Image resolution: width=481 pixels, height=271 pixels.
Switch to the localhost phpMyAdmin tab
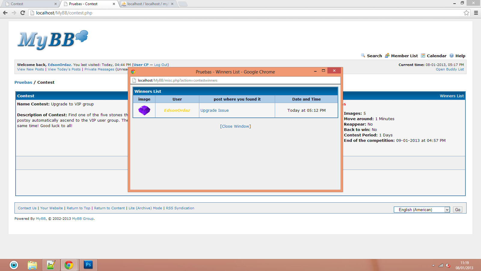(147, 4)
